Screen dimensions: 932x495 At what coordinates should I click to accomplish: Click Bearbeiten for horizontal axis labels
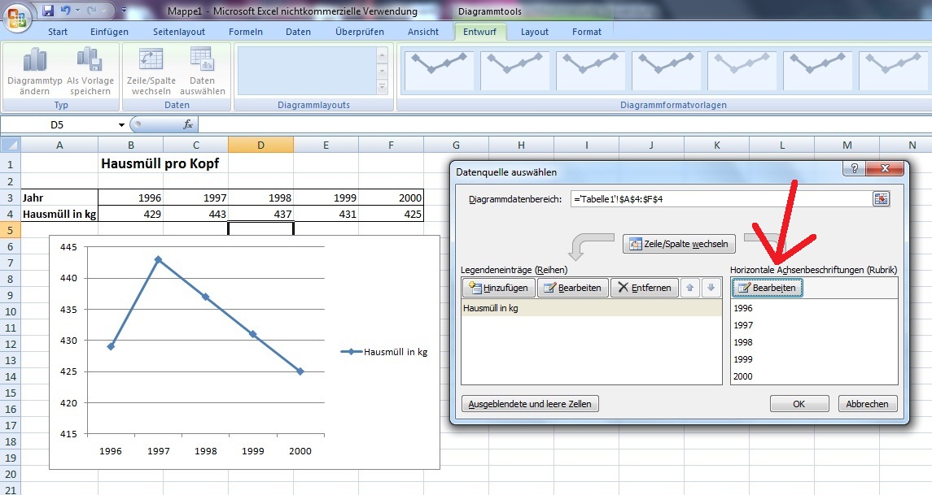[767, 288]
